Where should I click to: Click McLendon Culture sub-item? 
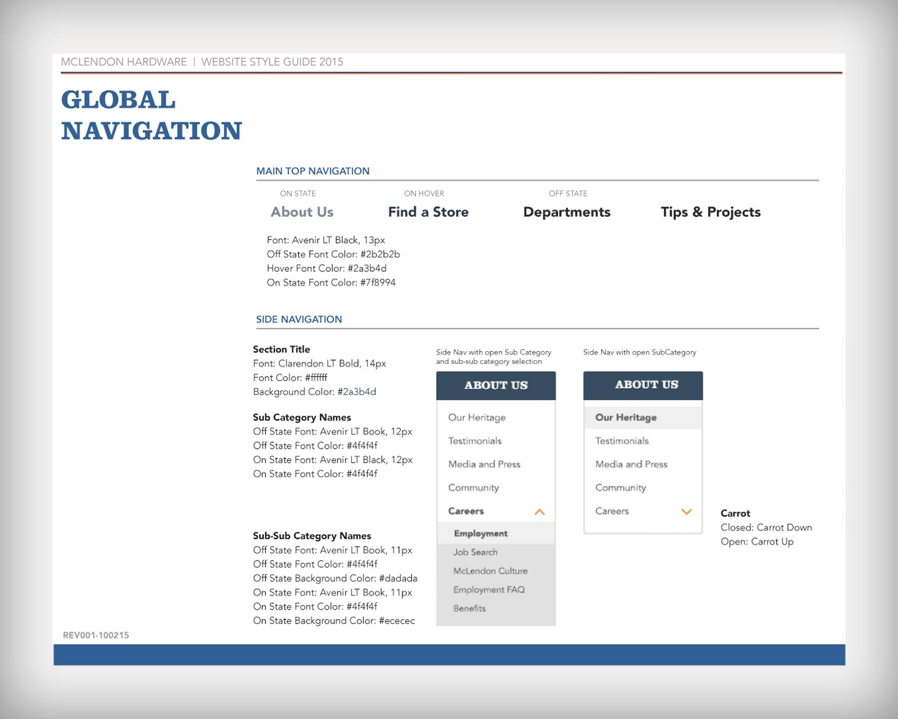pos(491,571)
